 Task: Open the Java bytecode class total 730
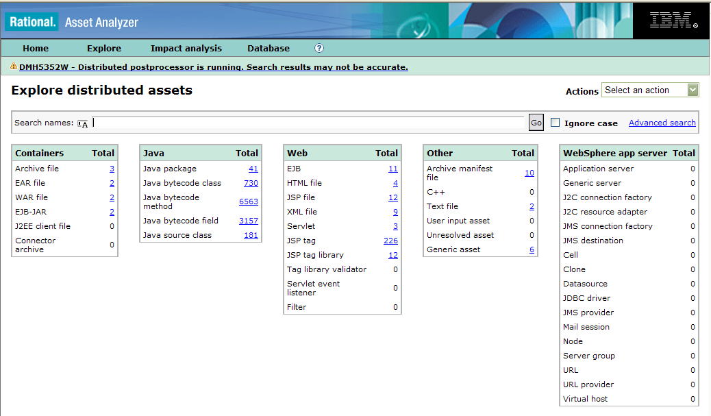pyautogui.click(x=251, y=183)
